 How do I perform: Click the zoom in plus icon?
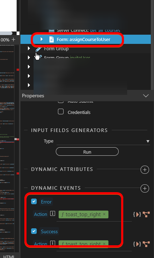click(13, 40)
